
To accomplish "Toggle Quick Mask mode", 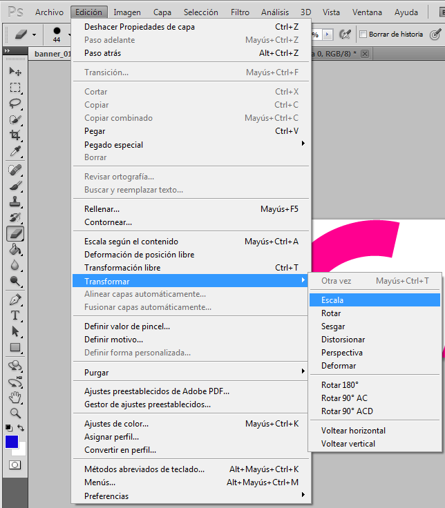I will click(x=15, y=465).
